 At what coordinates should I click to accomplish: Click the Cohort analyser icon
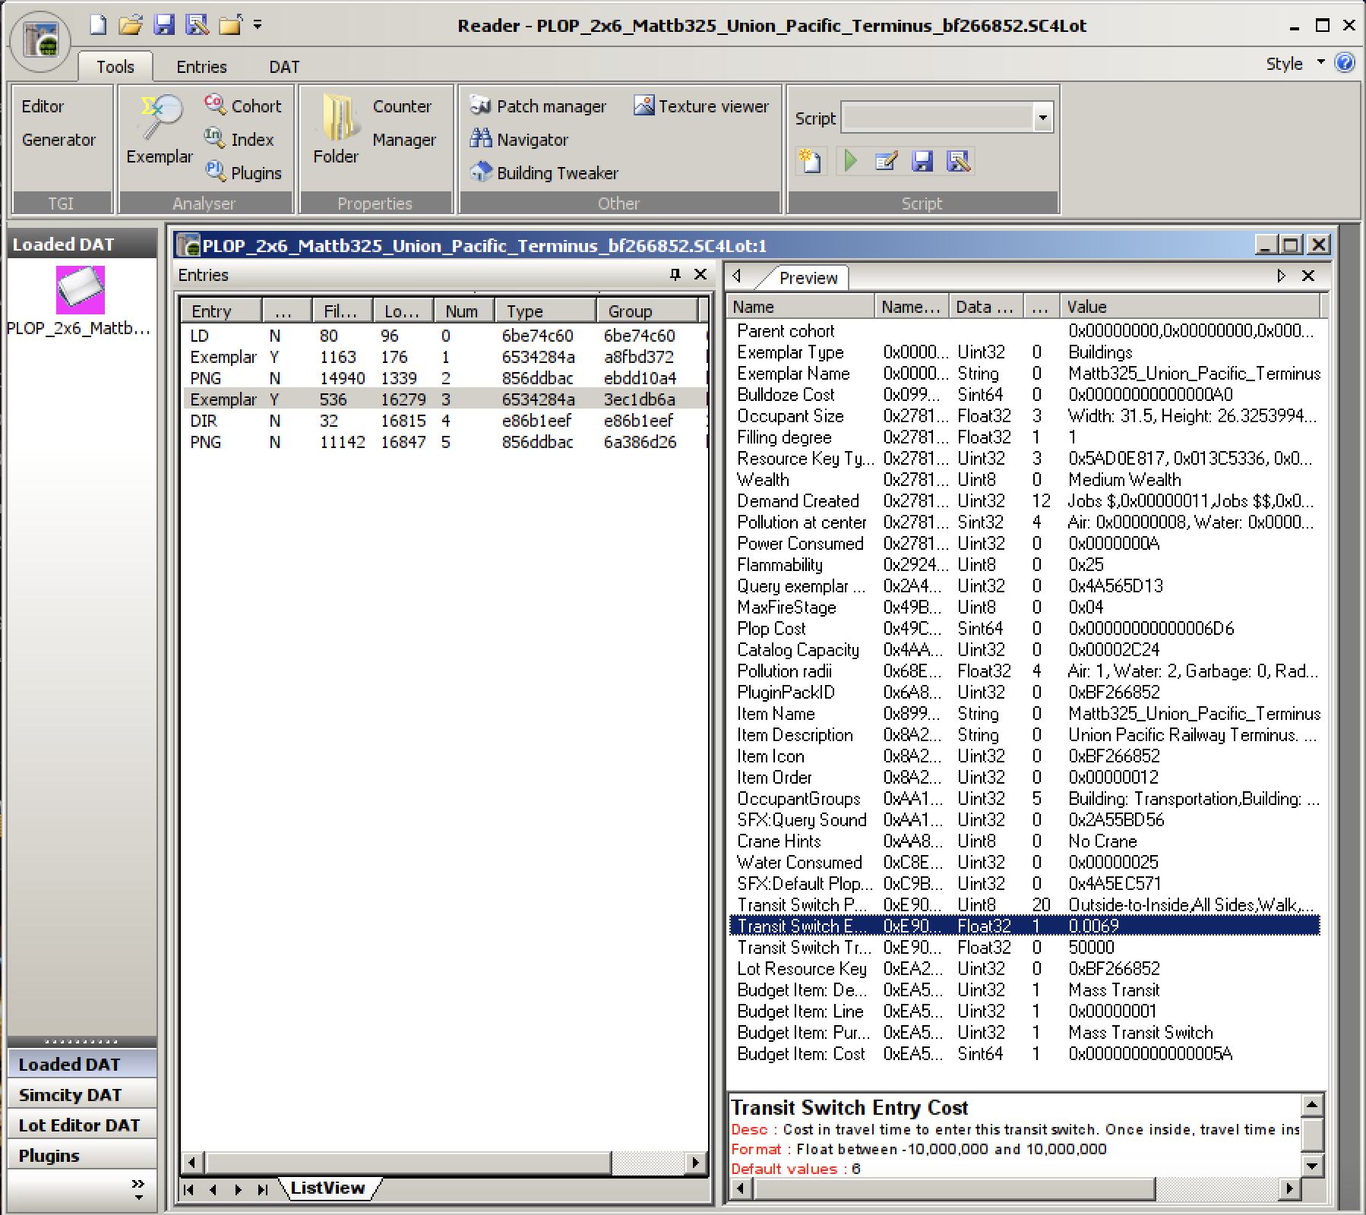coord(215,104)
